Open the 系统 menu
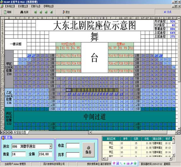Screen dimensions: 181x167 (x=10, y=6)
